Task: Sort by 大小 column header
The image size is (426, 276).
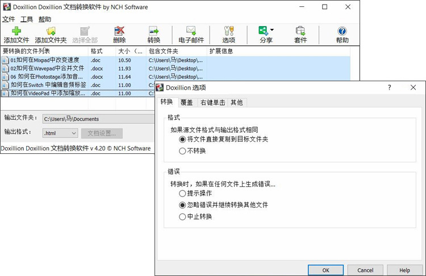Action: pos(131,51)
